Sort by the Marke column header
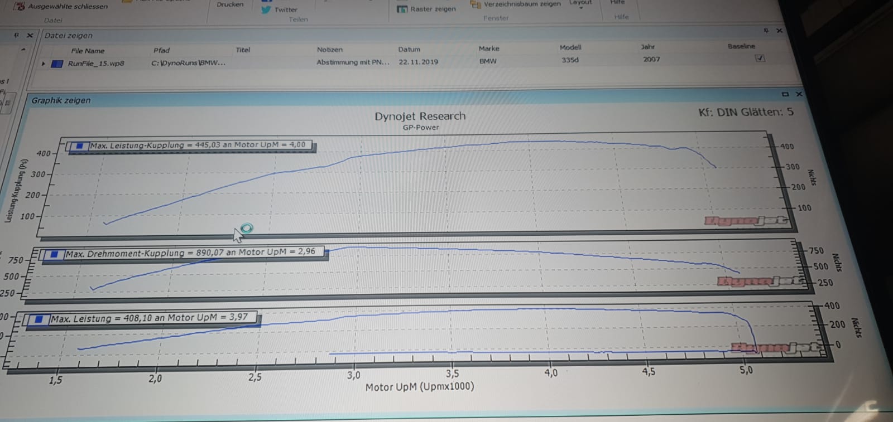This screenshot has width=893, height=422. pos(489,48)
